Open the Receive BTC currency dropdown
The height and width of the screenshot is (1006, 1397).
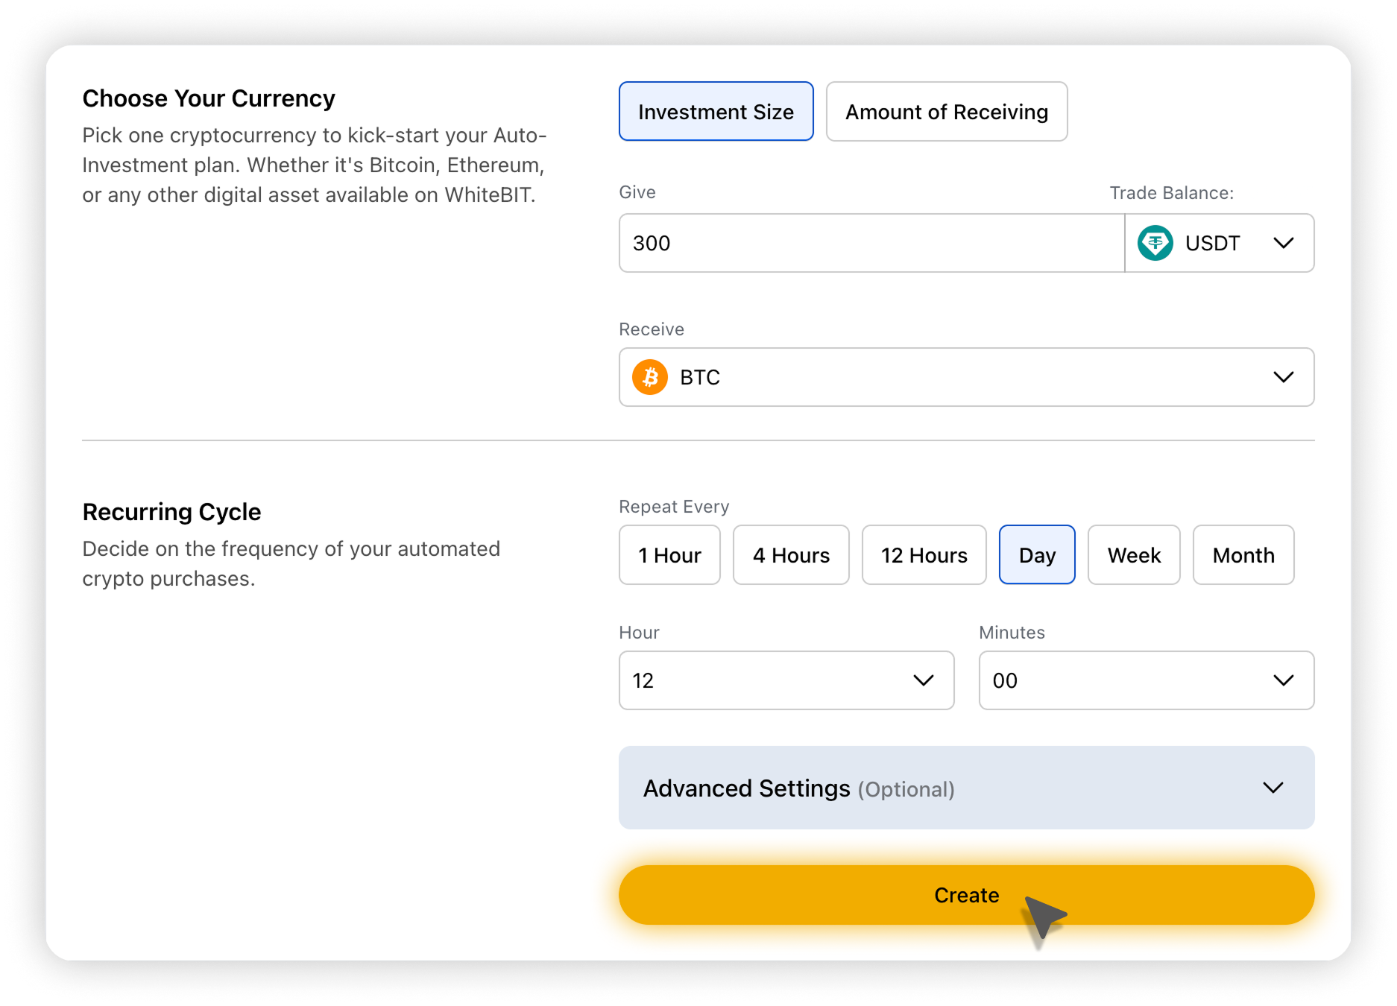966,377
